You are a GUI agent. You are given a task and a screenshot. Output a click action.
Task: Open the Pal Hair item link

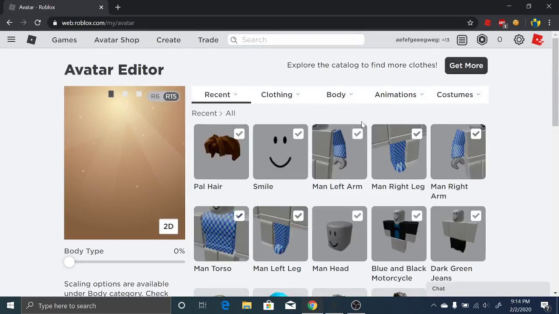click(x=208, y=187)
